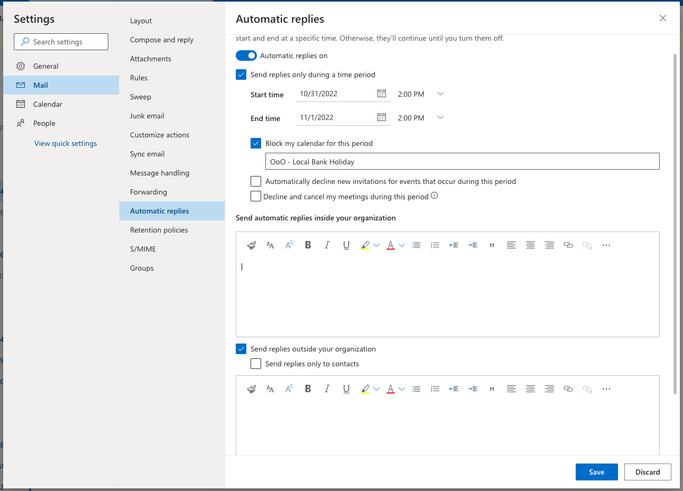
Task: Switch to the Forwarding settings section
Action: tap(149, 192)
